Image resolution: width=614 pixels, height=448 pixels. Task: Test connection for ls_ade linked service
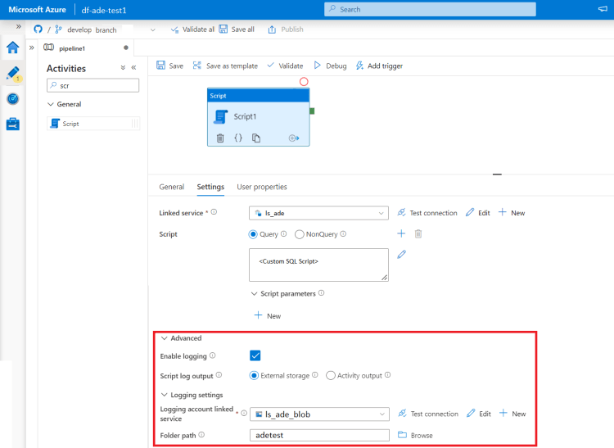click(x=427, y=213)
